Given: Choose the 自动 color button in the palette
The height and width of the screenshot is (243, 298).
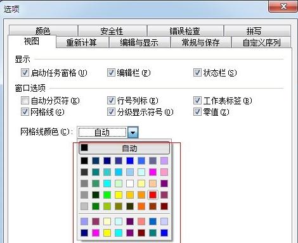Looking at the screenshot, I should click(x=124, y=148).
